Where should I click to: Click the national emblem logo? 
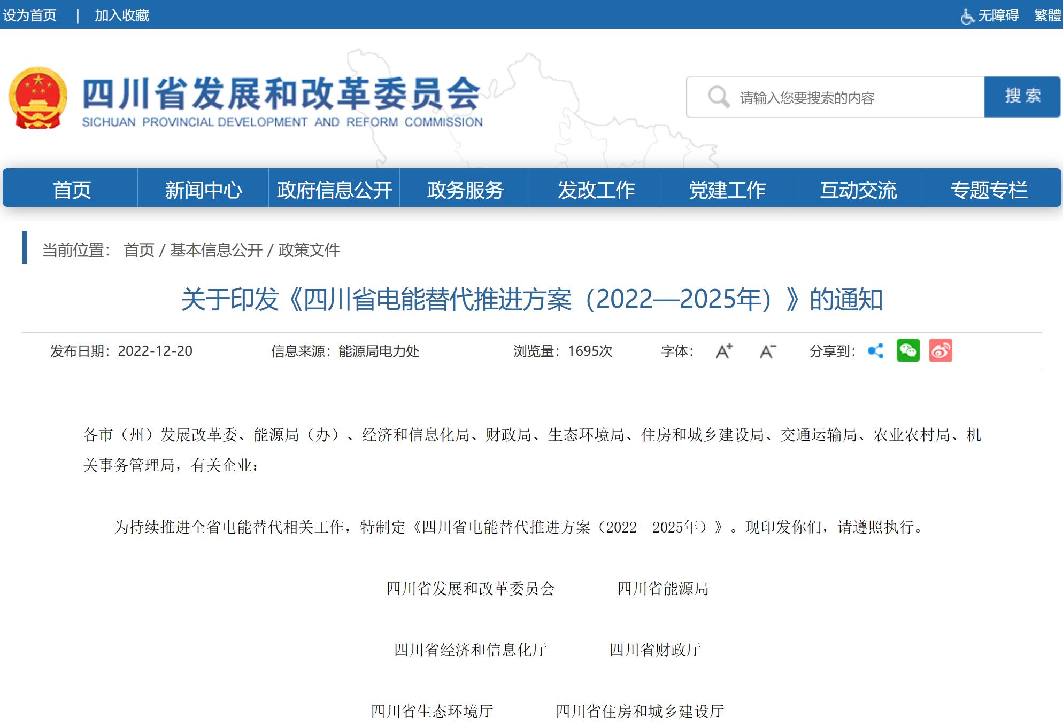pyautogui.click(x=38, y=98)
